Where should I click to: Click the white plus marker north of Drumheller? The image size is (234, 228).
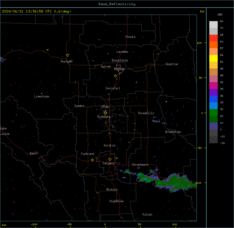(x=166, y=102)
